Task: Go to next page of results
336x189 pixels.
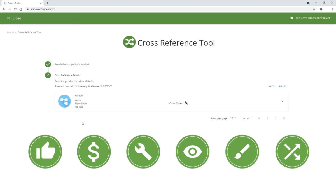Action: coord(276,118)
